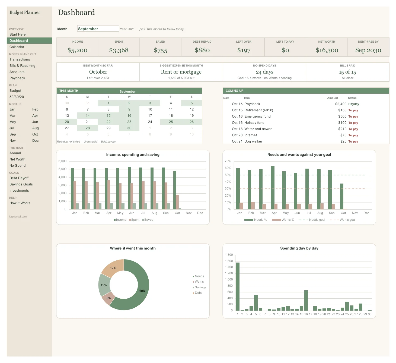
Task: View the Annual summary page
Action: (15, 153)
